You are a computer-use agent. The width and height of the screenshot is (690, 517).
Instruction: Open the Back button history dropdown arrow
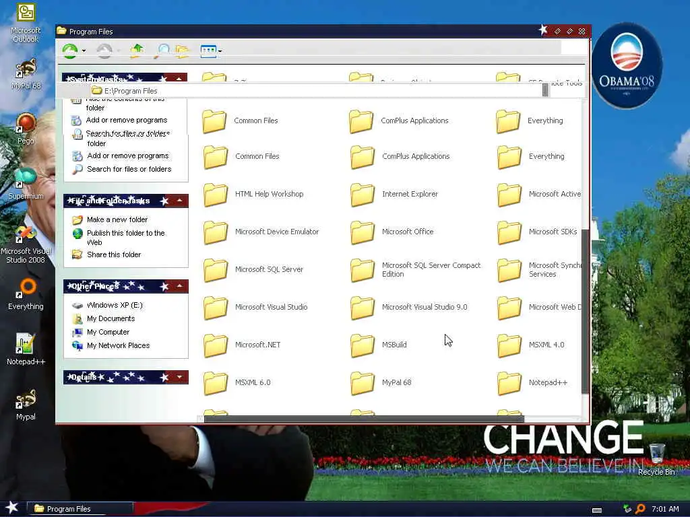pos(84,51)
